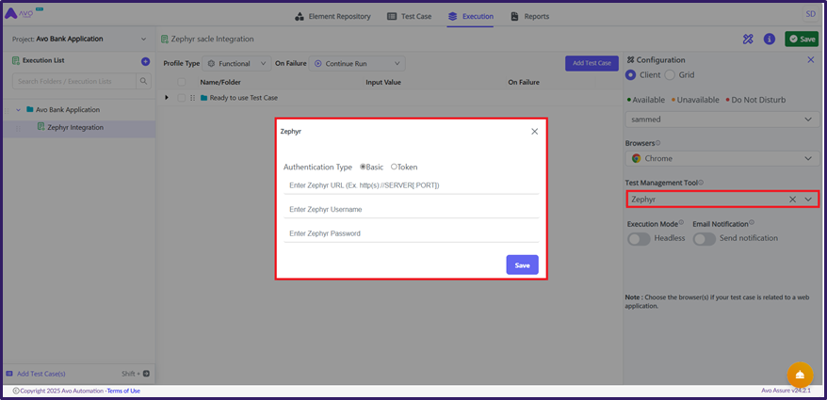This screenshot has height=400, width=827.
Task: Click Save button in Zephyr dialog
Action: [x=522, y=265]
